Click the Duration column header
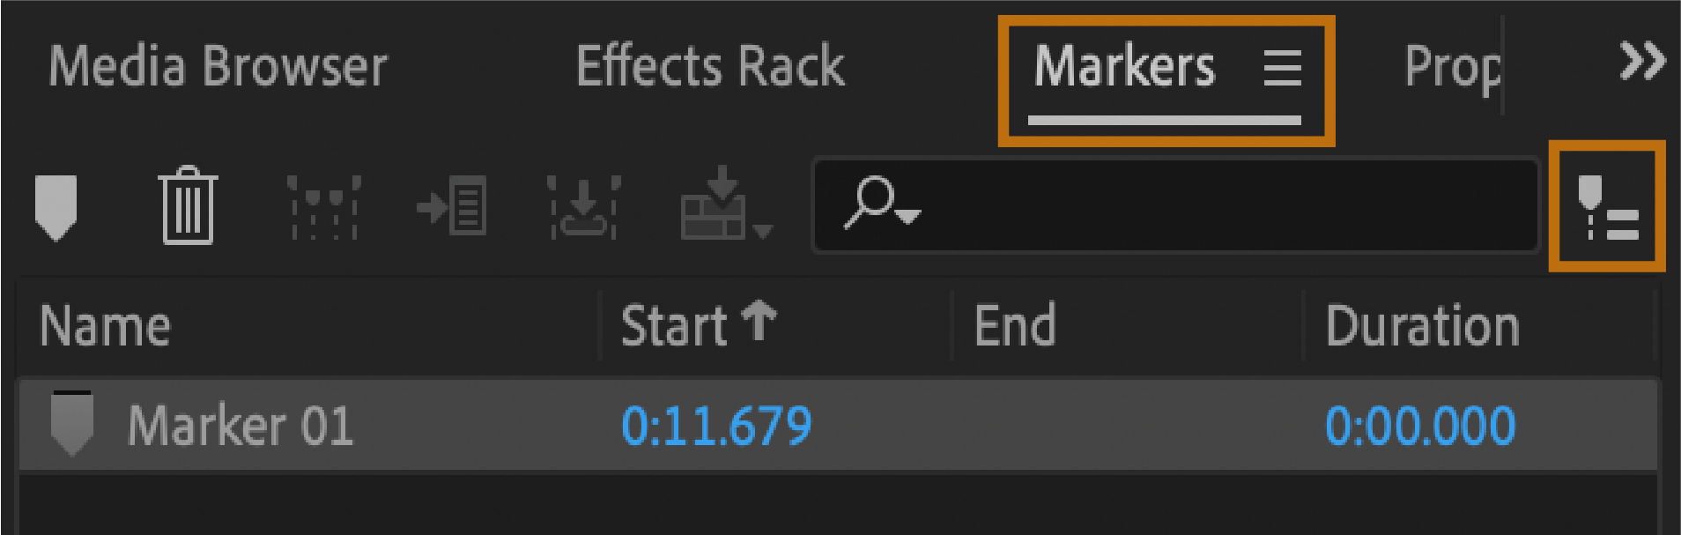Screen dimensions: 1681x535 (x=1422, y=326)
